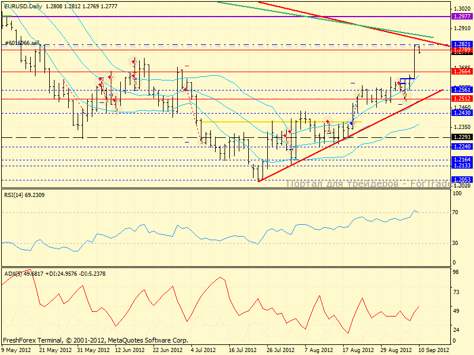Click the purple horizontal line at 1.2977
Screen dimensions: 474x355
pyautogui.click(x=178, y=17)
